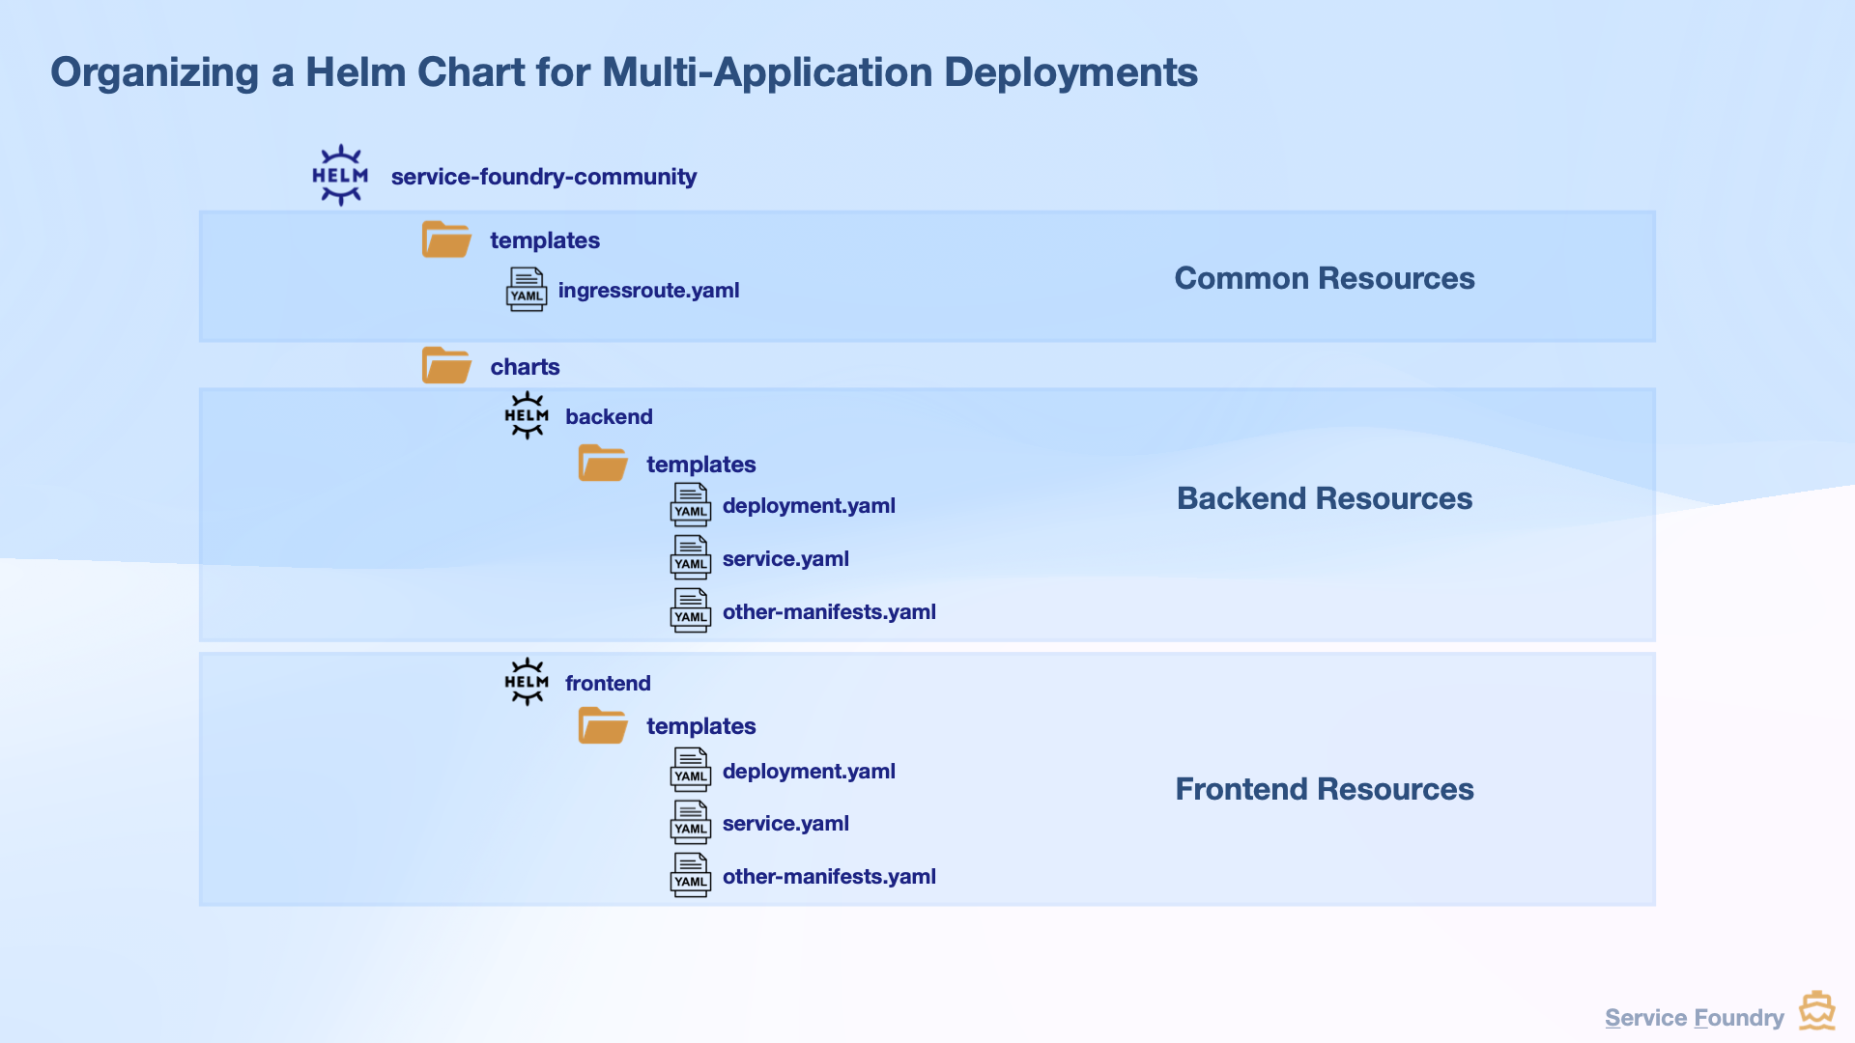Click the Helm icon beside service-foundry-community
The height and width of the screenshot is (1043, 1855).
pos(340,176)
